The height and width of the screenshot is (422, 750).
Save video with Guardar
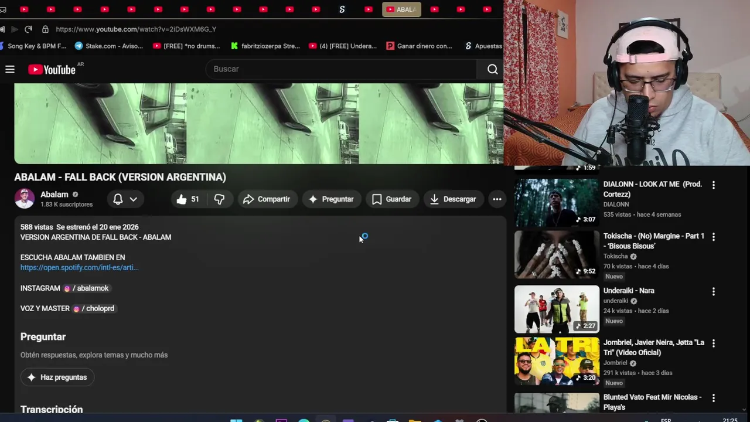[392, 199]
